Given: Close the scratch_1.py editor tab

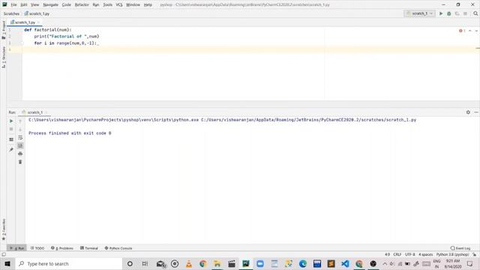Looking at the screenshot, I should [x=38, y=22].
